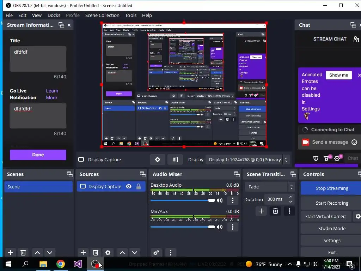
Task: Open transition properties three-dot menu
Action: (289, 211)
